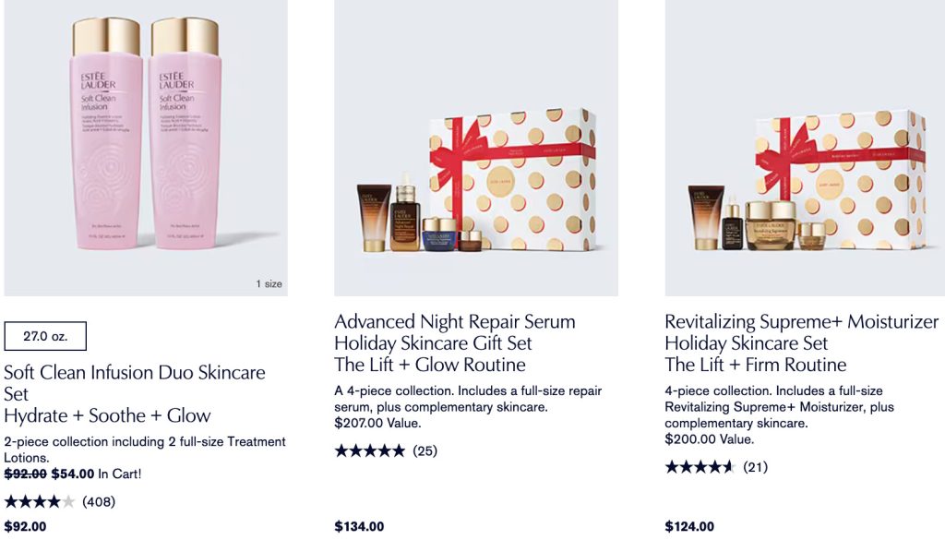
Task: Click the five-star rating under Advanced Night Repair set
Action: (x=369, y=450)
